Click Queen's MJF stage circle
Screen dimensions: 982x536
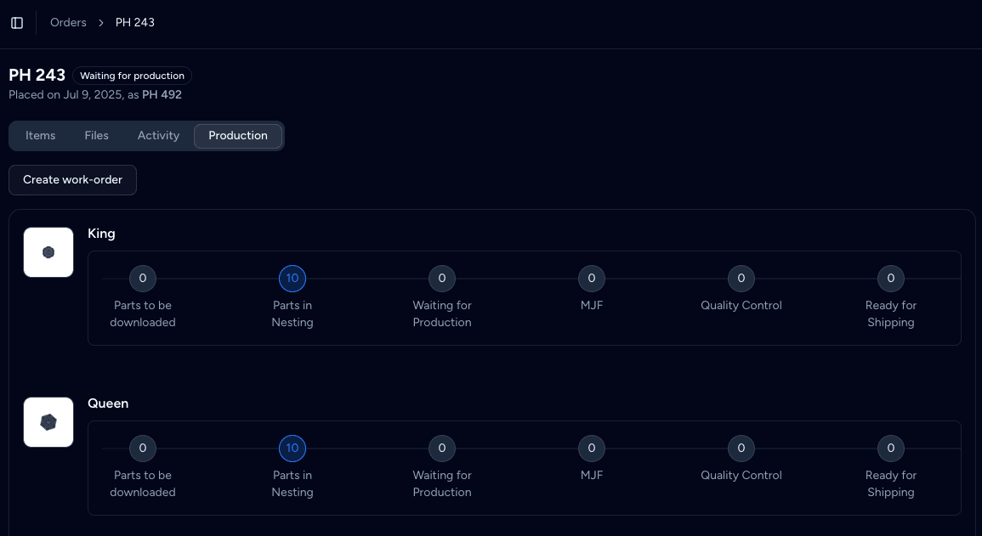592,448
